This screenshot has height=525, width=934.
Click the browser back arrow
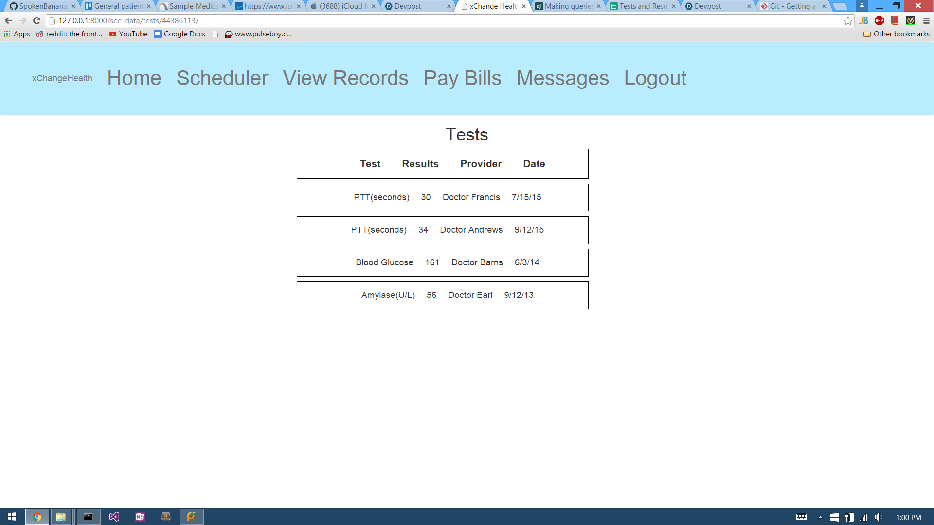[x=8, y=20]
